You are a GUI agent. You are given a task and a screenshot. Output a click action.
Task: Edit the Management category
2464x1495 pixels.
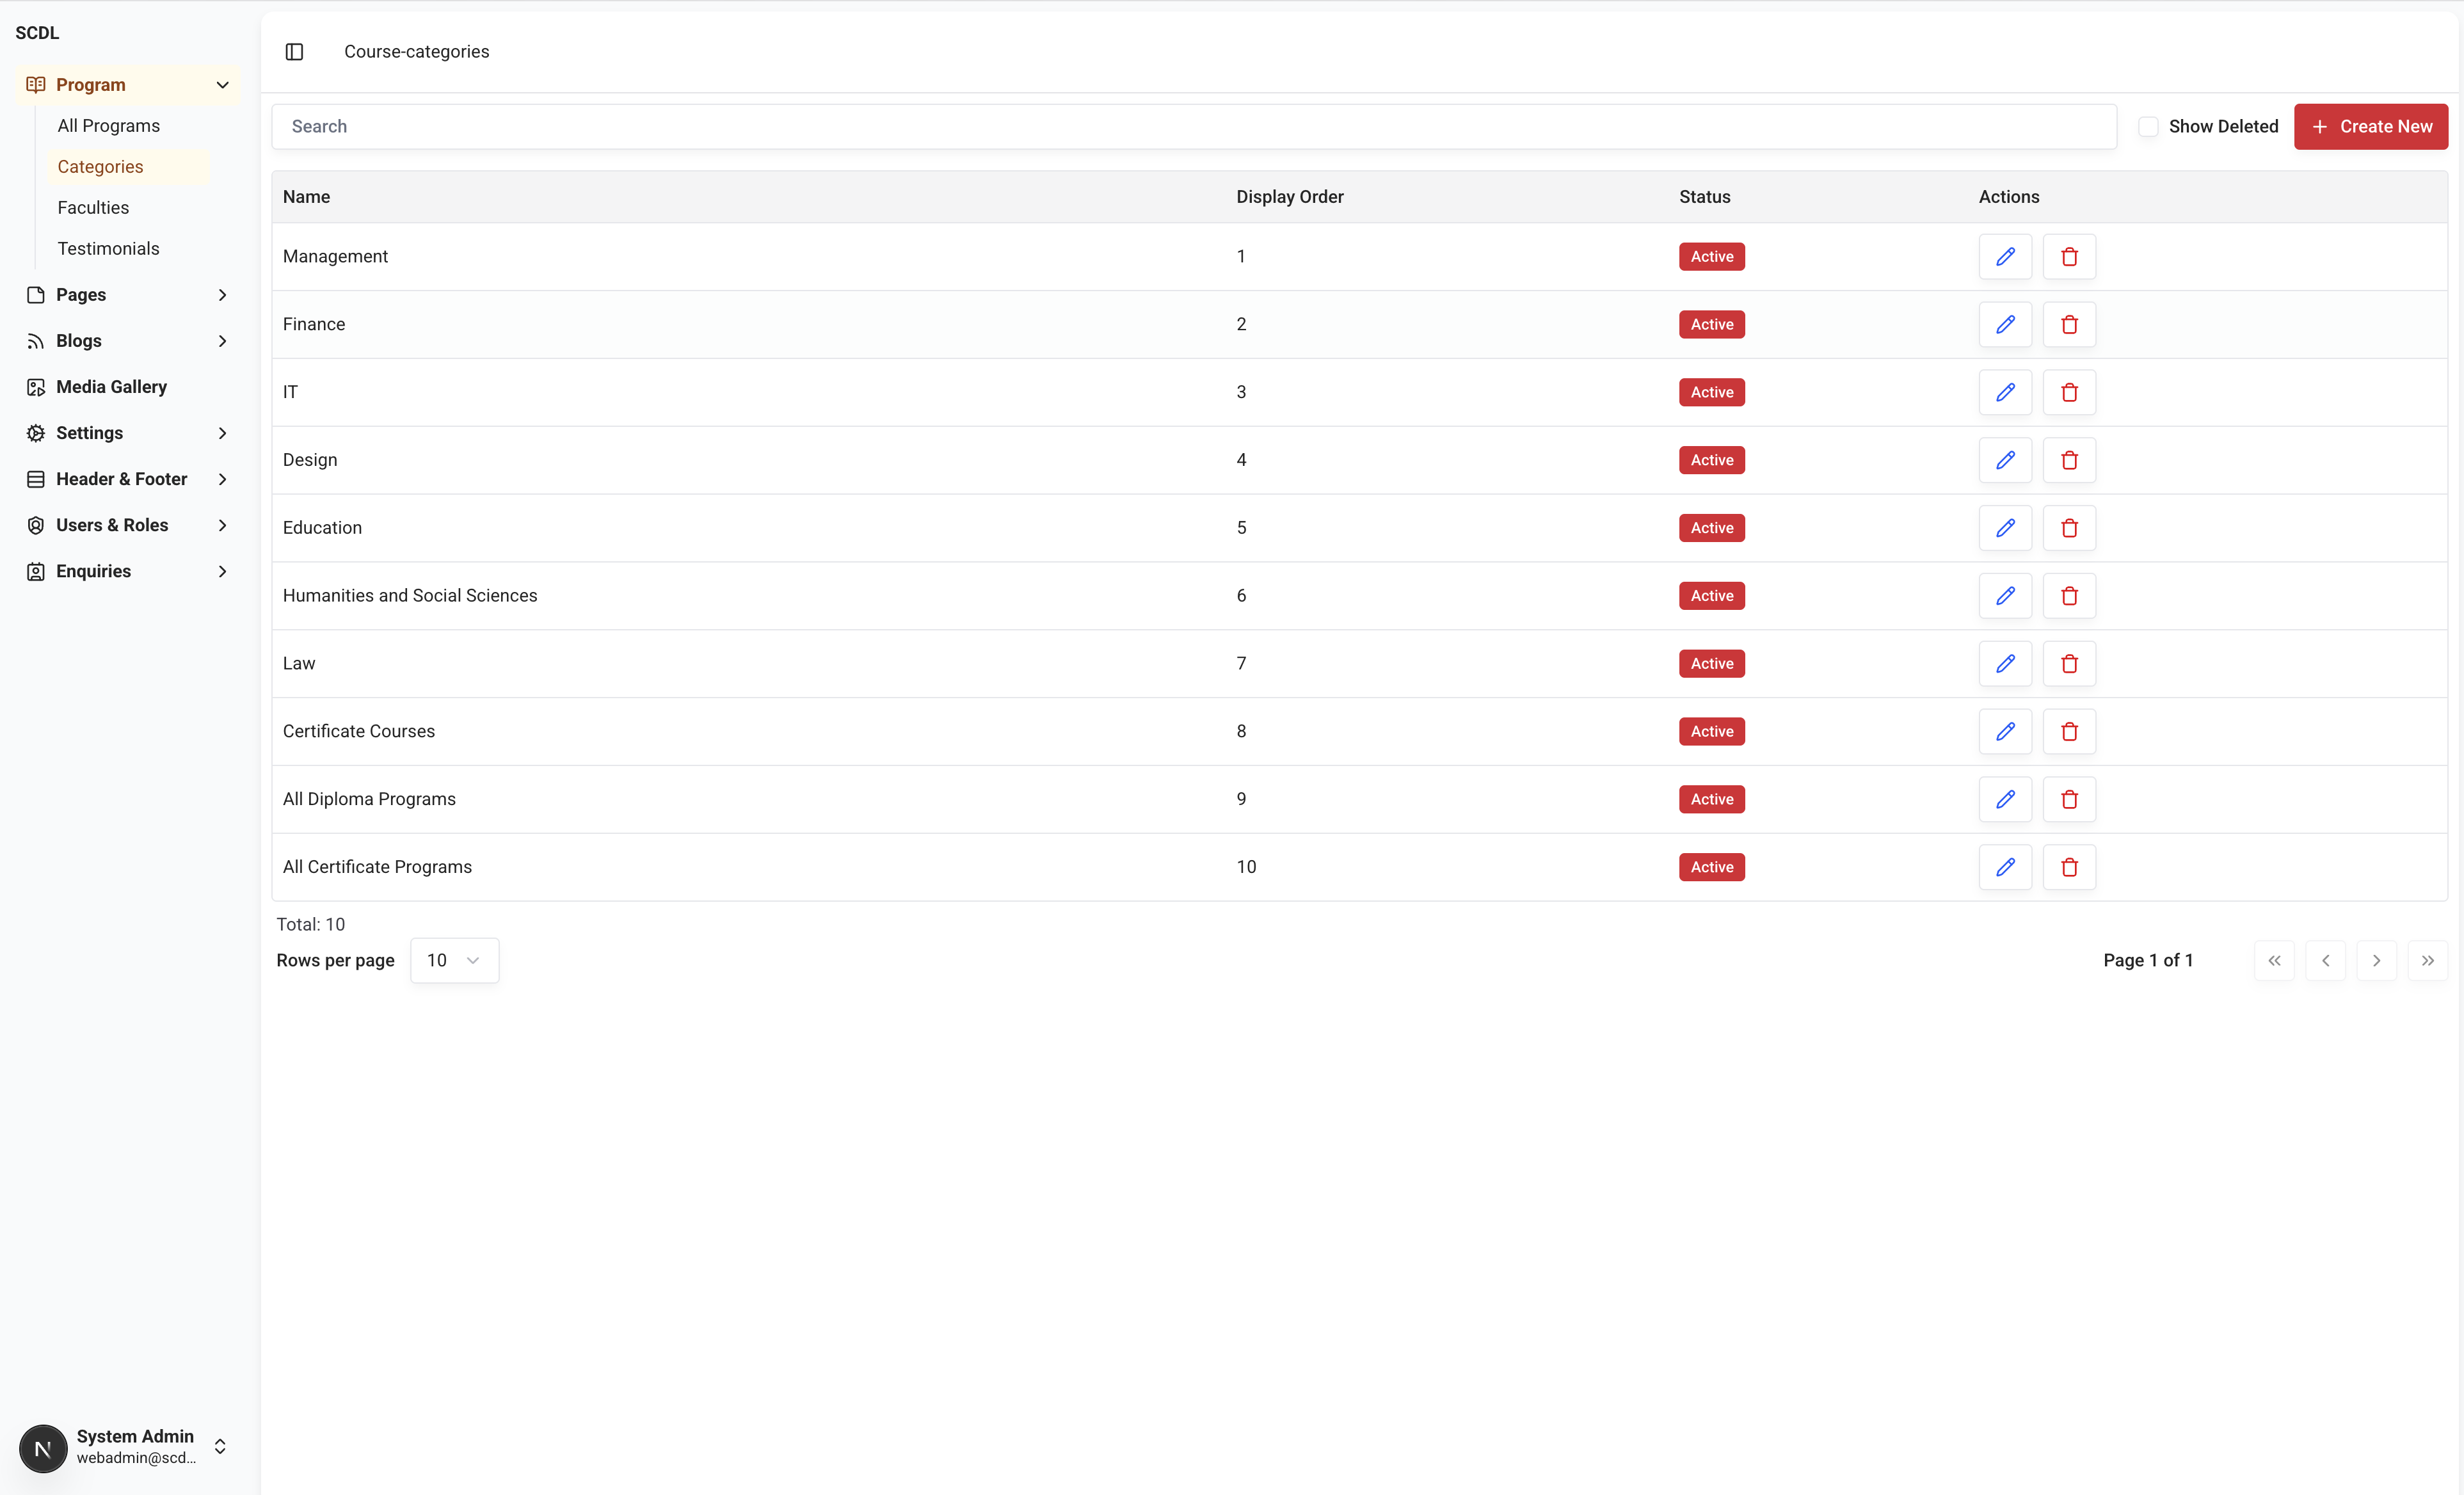(2005, 257)
